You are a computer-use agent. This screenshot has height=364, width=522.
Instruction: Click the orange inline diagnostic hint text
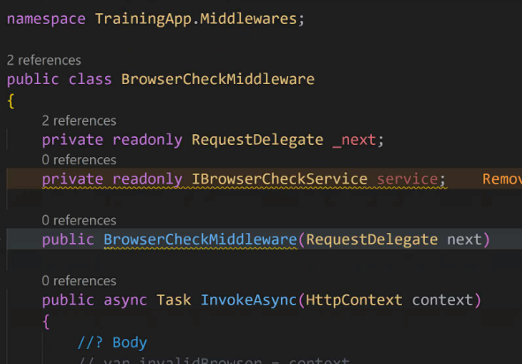click(x=502, y=179)
